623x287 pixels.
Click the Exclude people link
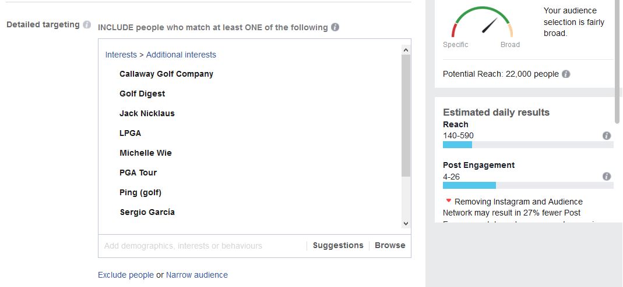[x=125, y=275]
